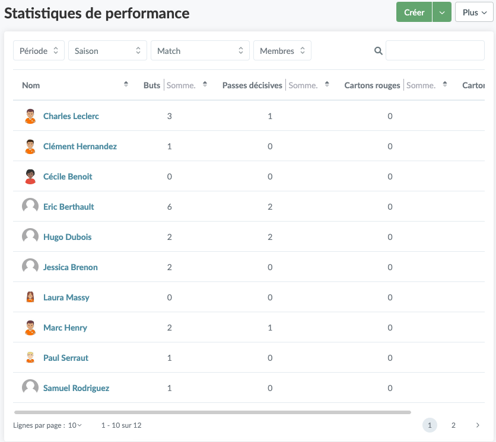Screen dimensions: 496x442
Task: Open the Plus menu
Action: pyautogui.click(x=474, y=12)
